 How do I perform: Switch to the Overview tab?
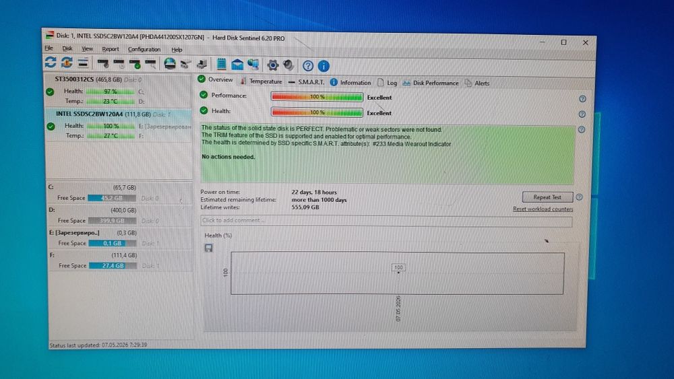click(216, 79)
